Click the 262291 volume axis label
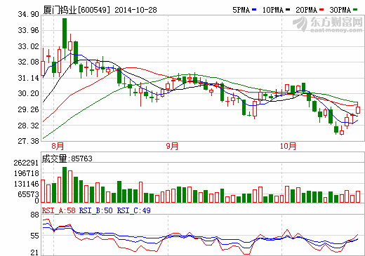Viewport: 365px width, 256px height. coord(26,163)
